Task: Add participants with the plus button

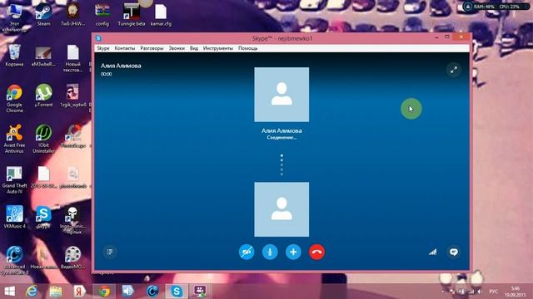Action: (x=293, y=252)
